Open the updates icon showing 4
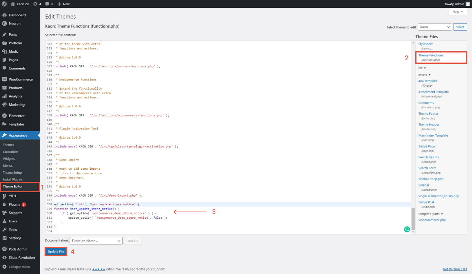472x274 pixels. coord(35,4)
